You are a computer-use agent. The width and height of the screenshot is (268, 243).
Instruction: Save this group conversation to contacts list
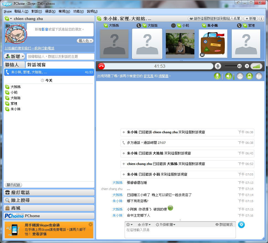(215, 19)
